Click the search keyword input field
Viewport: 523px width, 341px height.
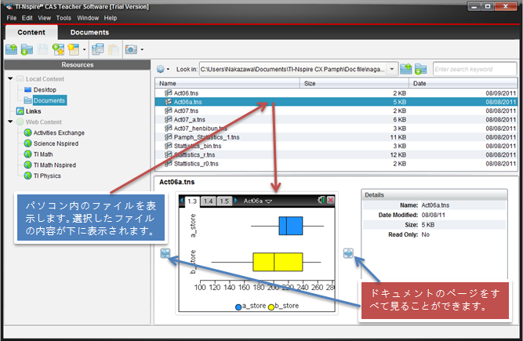click(x=474, y=69)
